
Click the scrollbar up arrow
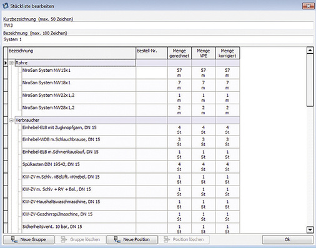click(x=310, y=50)
